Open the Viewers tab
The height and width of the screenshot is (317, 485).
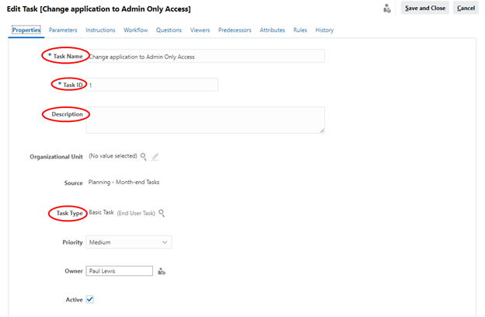click(x=200, y=30)
